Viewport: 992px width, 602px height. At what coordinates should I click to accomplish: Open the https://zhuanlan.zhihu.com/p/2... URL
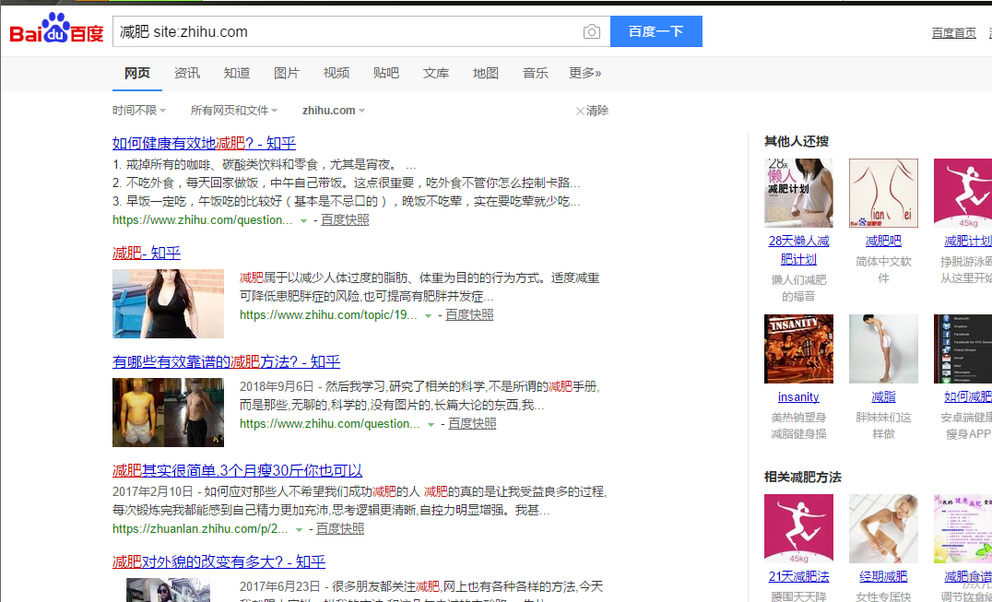(201, 528)
